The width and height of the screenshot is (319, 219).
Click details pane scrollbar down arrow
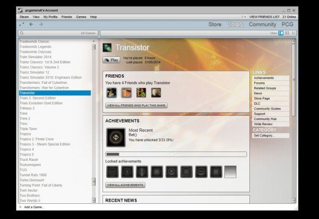pyautogui.click(x=293, y=200)
